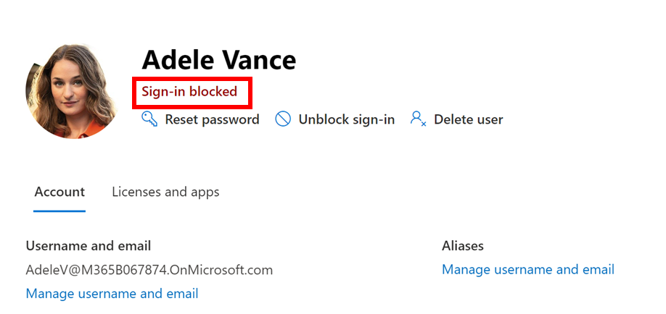Viewport: 666px width, 314px height.
Task: Click the Aliases section heading
Action: 462,246
